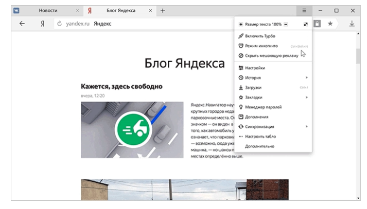Bookmark page with the star icon

point(330,24)
